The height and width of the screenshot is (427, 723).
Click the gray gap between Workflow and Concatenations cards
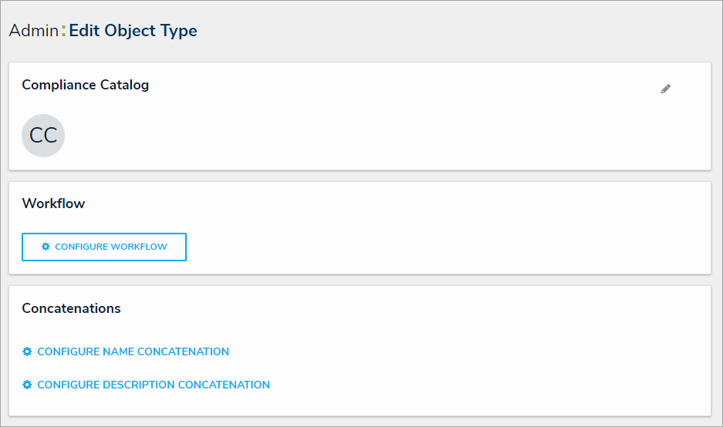pyautogui.click(x=360, y=280)
